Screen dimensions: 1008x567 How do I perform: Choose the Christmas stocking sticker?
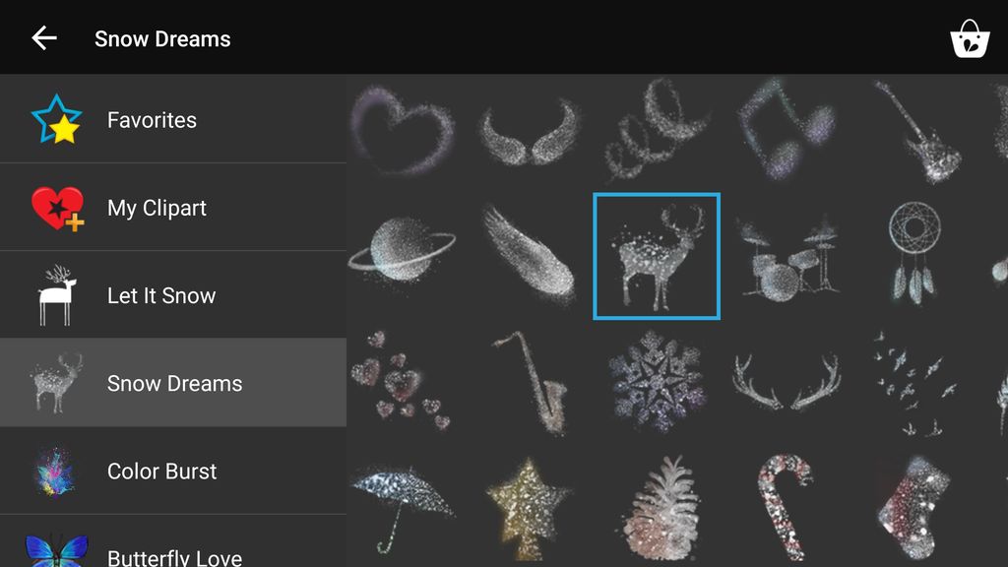pos(914,508)
